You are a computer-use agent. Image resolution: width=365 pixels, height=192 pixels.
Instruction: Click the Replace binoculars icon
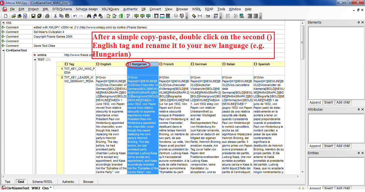pyautogui.click(x=101, y=16)
